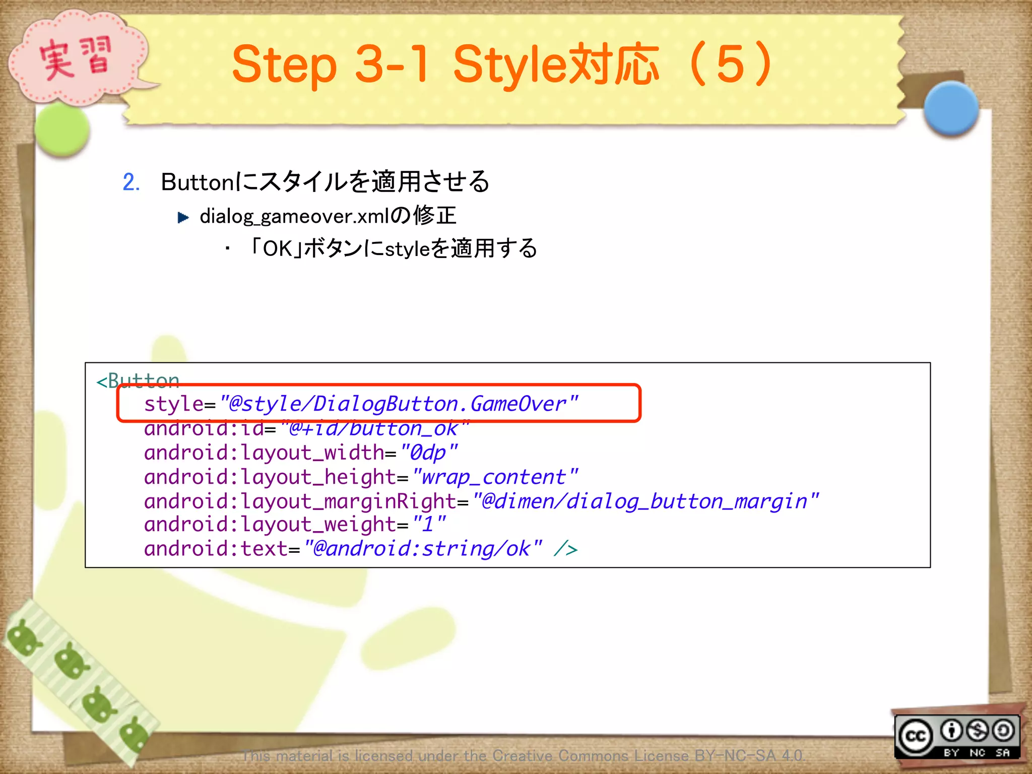
Task: Click the Creative Commons license footer text
Action: click(x=523, y=756)
